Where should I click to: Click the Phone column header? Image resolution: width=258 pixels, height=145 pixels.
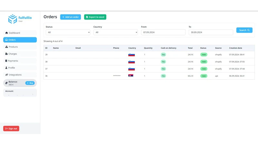116,48
